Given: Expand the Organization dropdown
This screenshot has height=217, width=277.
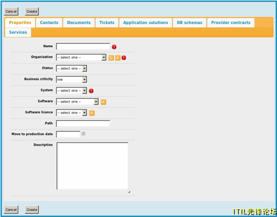Looking at the screenshot, I should (81, 57).
